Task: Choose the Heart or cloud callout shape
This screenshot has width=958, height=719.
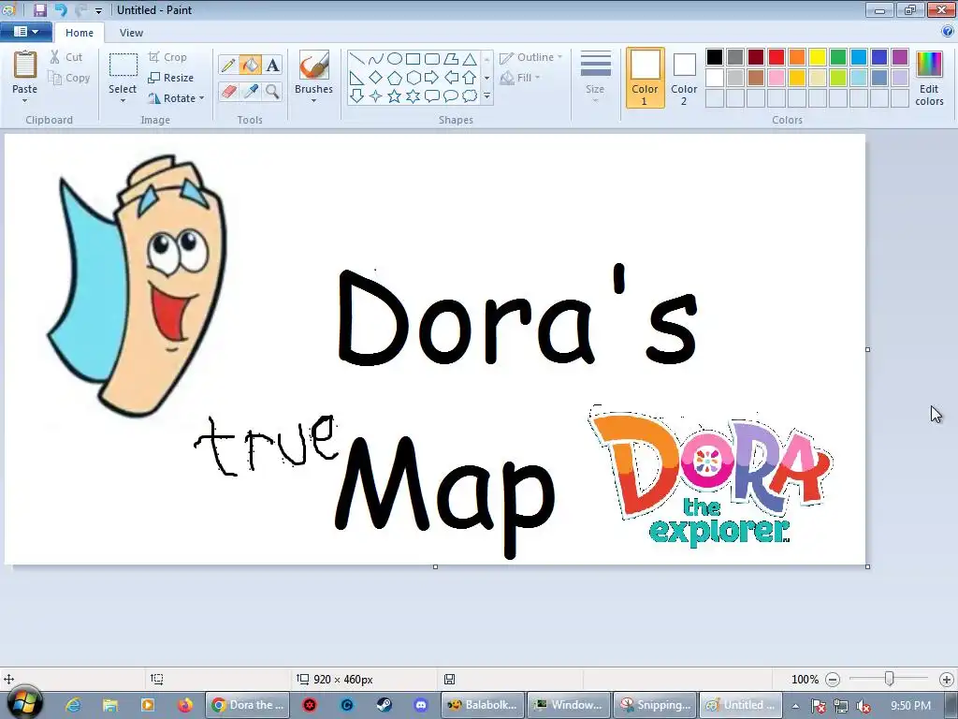Action: (470, 96)
